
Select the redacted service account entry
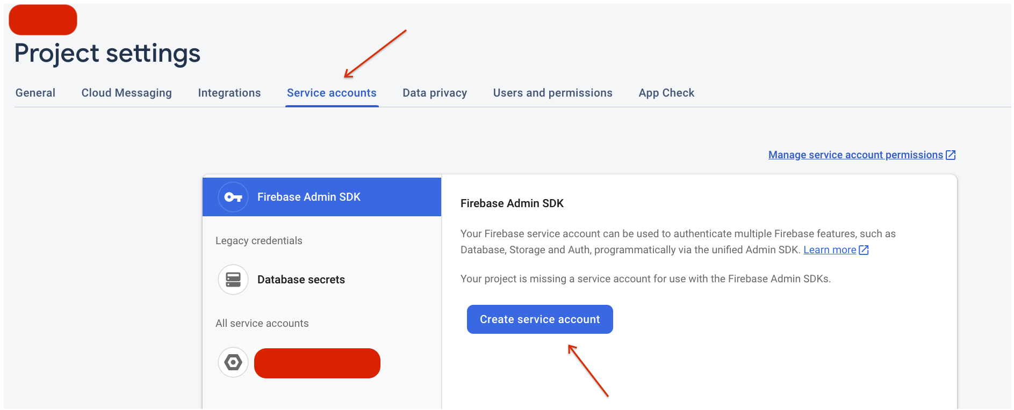(x=317, y=363)
